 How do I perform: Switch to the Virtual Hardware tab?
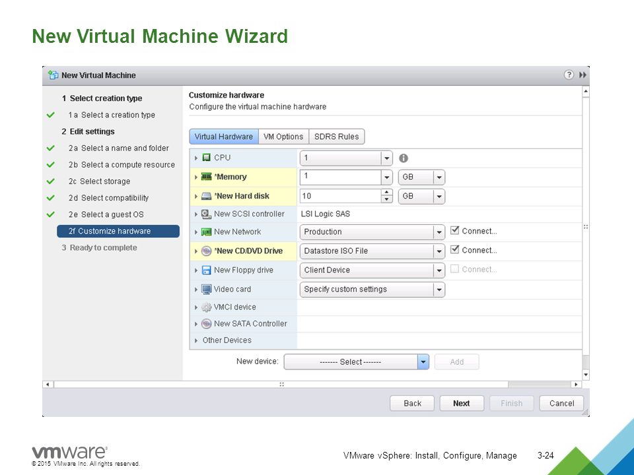point(224,137)
